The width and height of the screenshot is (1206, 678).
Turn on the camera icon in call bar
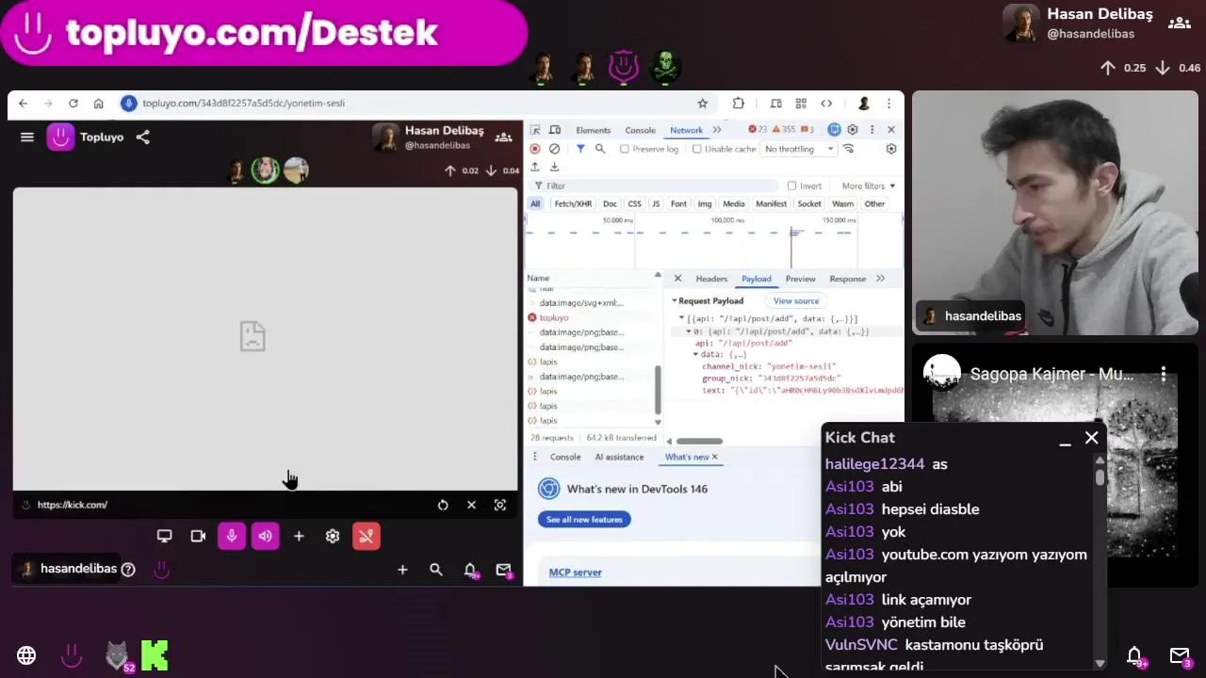coord(198,536)
